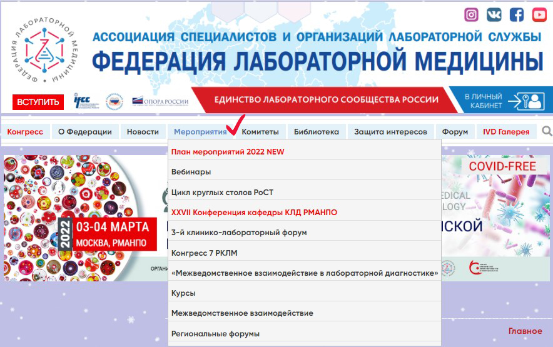Select Вебинары from the dropdown
Screen dimensions: 553x347
pos(305,172)
